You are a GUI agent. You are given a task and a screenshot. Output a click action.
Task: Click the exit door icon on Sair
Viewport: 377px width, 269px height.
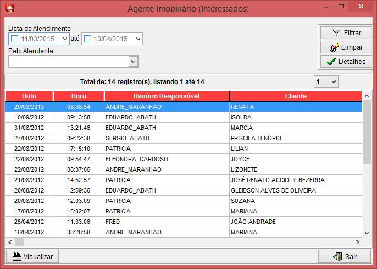click(x=336, y=256)
